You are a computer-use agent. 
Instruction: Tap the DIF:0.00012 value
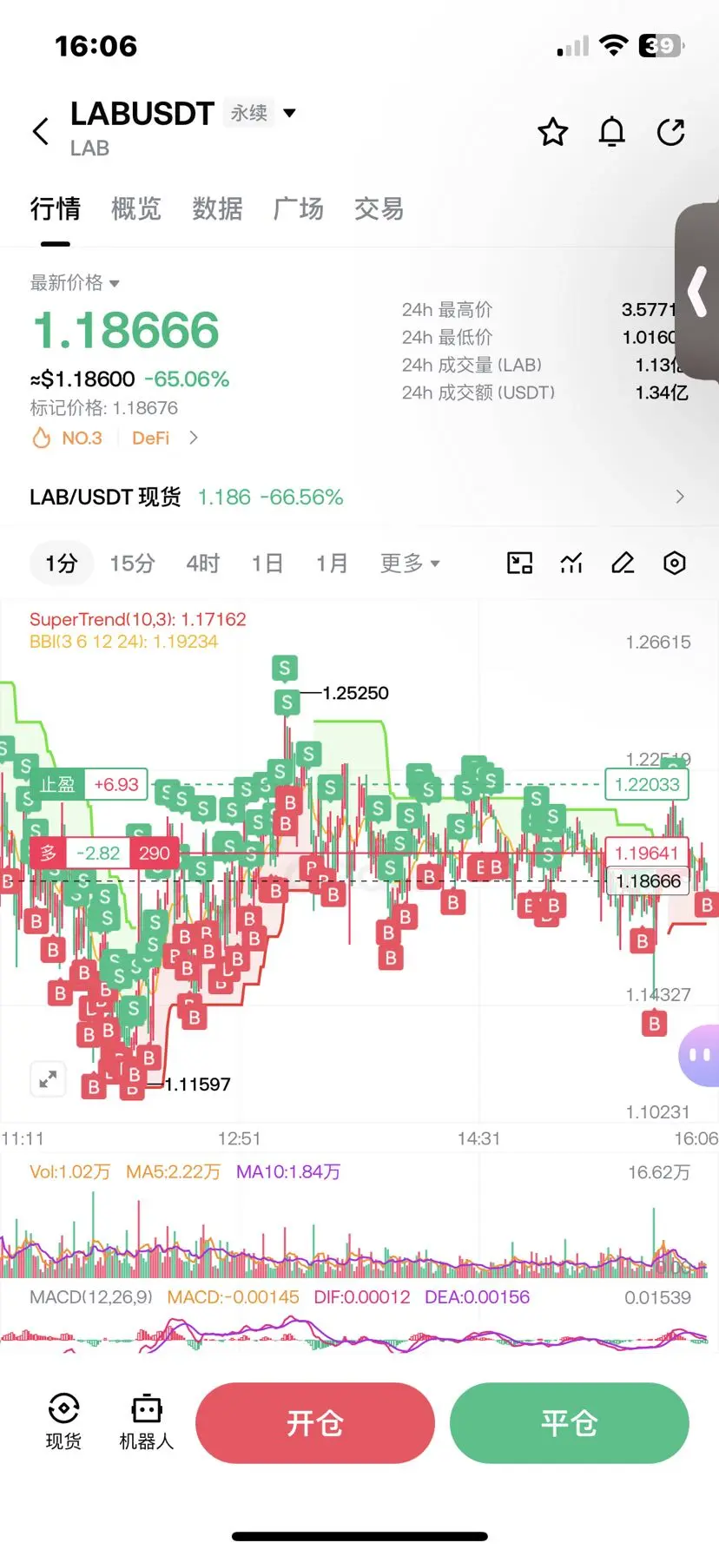362,1297
